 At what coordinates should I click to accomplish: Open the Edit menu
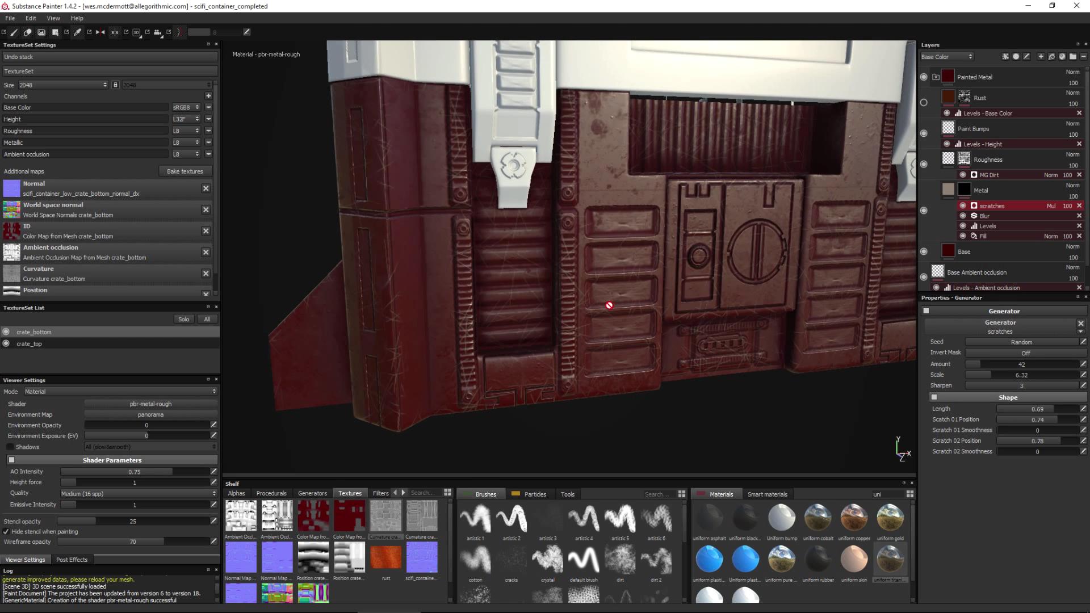click(31, 18)
